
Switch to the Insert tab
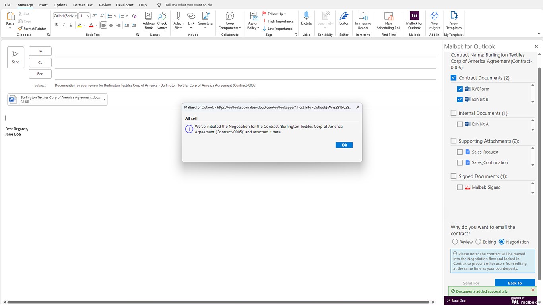click(x=43, y=5)
